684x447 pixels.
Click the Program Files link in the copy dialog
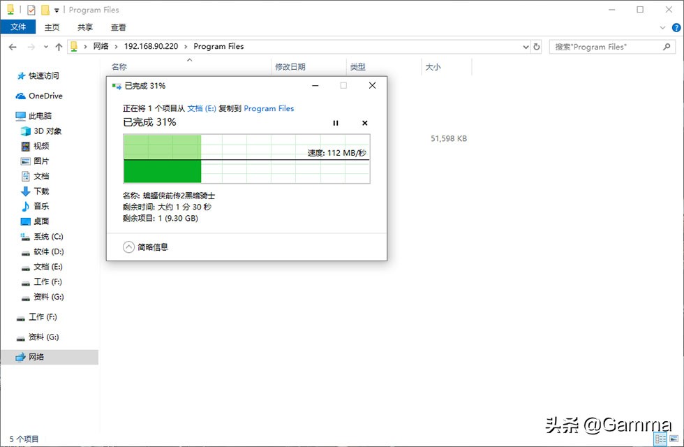(269, 108)
